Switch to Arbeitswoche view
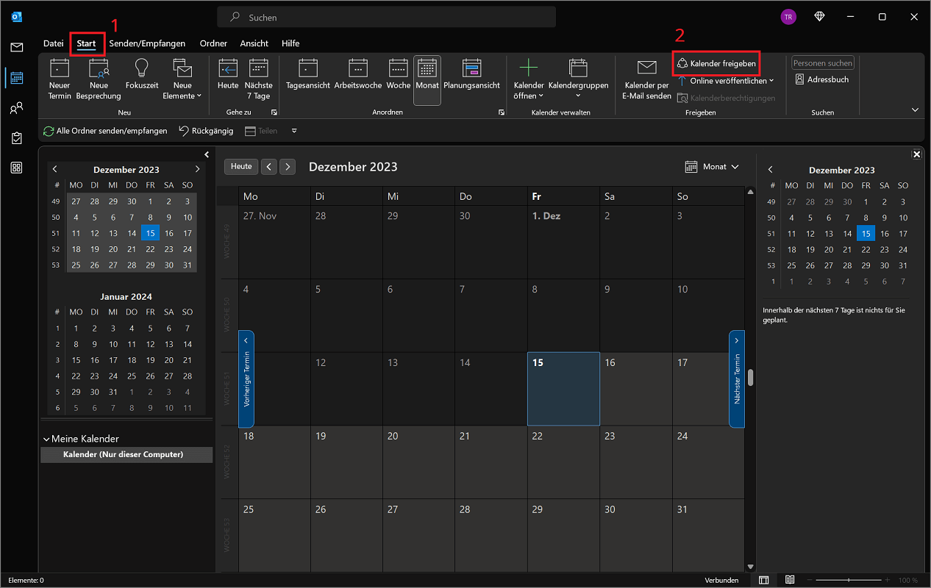 [x=358, y=75]
